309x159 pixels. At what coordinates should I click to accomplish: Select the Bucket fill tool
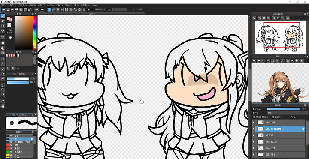[x=3, y=48]
